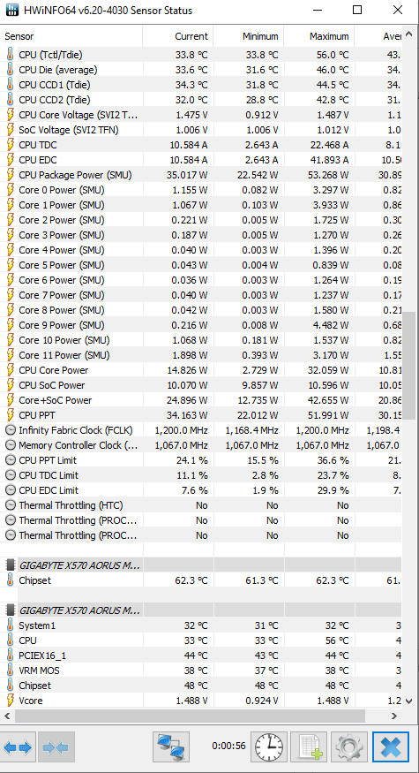The height and width of the screenshot is (773, 419).
Task: Click the clock icon next to Infinity Fabric Clock
Action: click(10, 430)
